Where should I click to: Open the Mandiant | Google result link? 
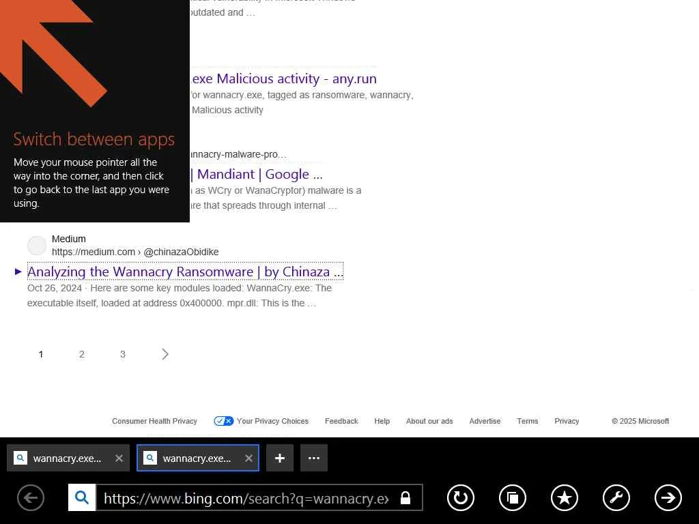(257, 174)
